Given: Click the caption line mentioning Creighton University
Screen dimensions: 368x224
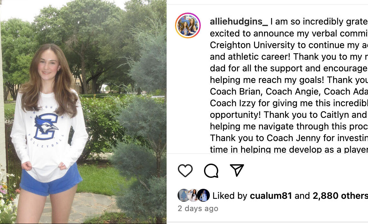Looking at the screenshot, I should coord(289,45).
